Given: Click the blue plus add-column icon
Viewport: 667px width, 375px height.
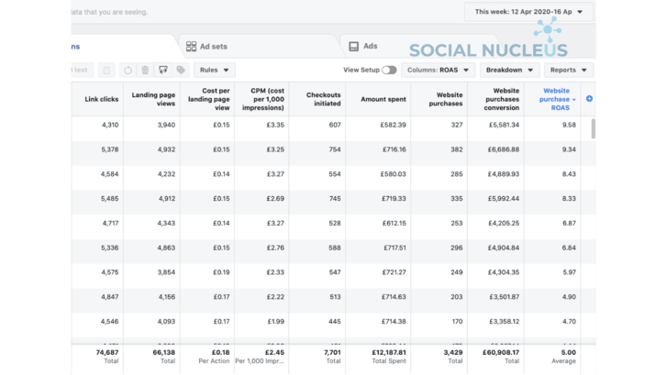Looking at the screenshot, I should pyautogui.click(x=589, y=98).
